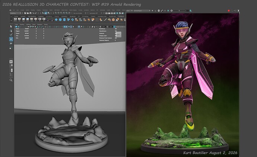
Task: Click the Arnold render view snapshot icon
Action: pyautogui.click(x=191, y=10)
